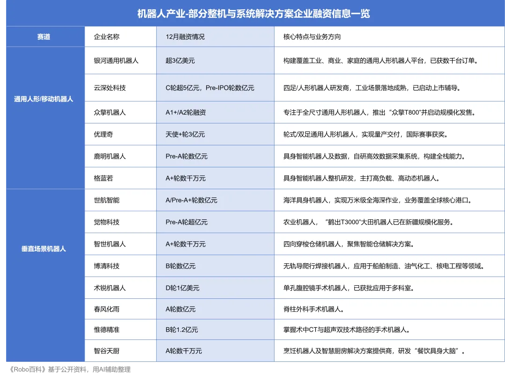Click company name 术锐机器人

(x=109, y=288)
